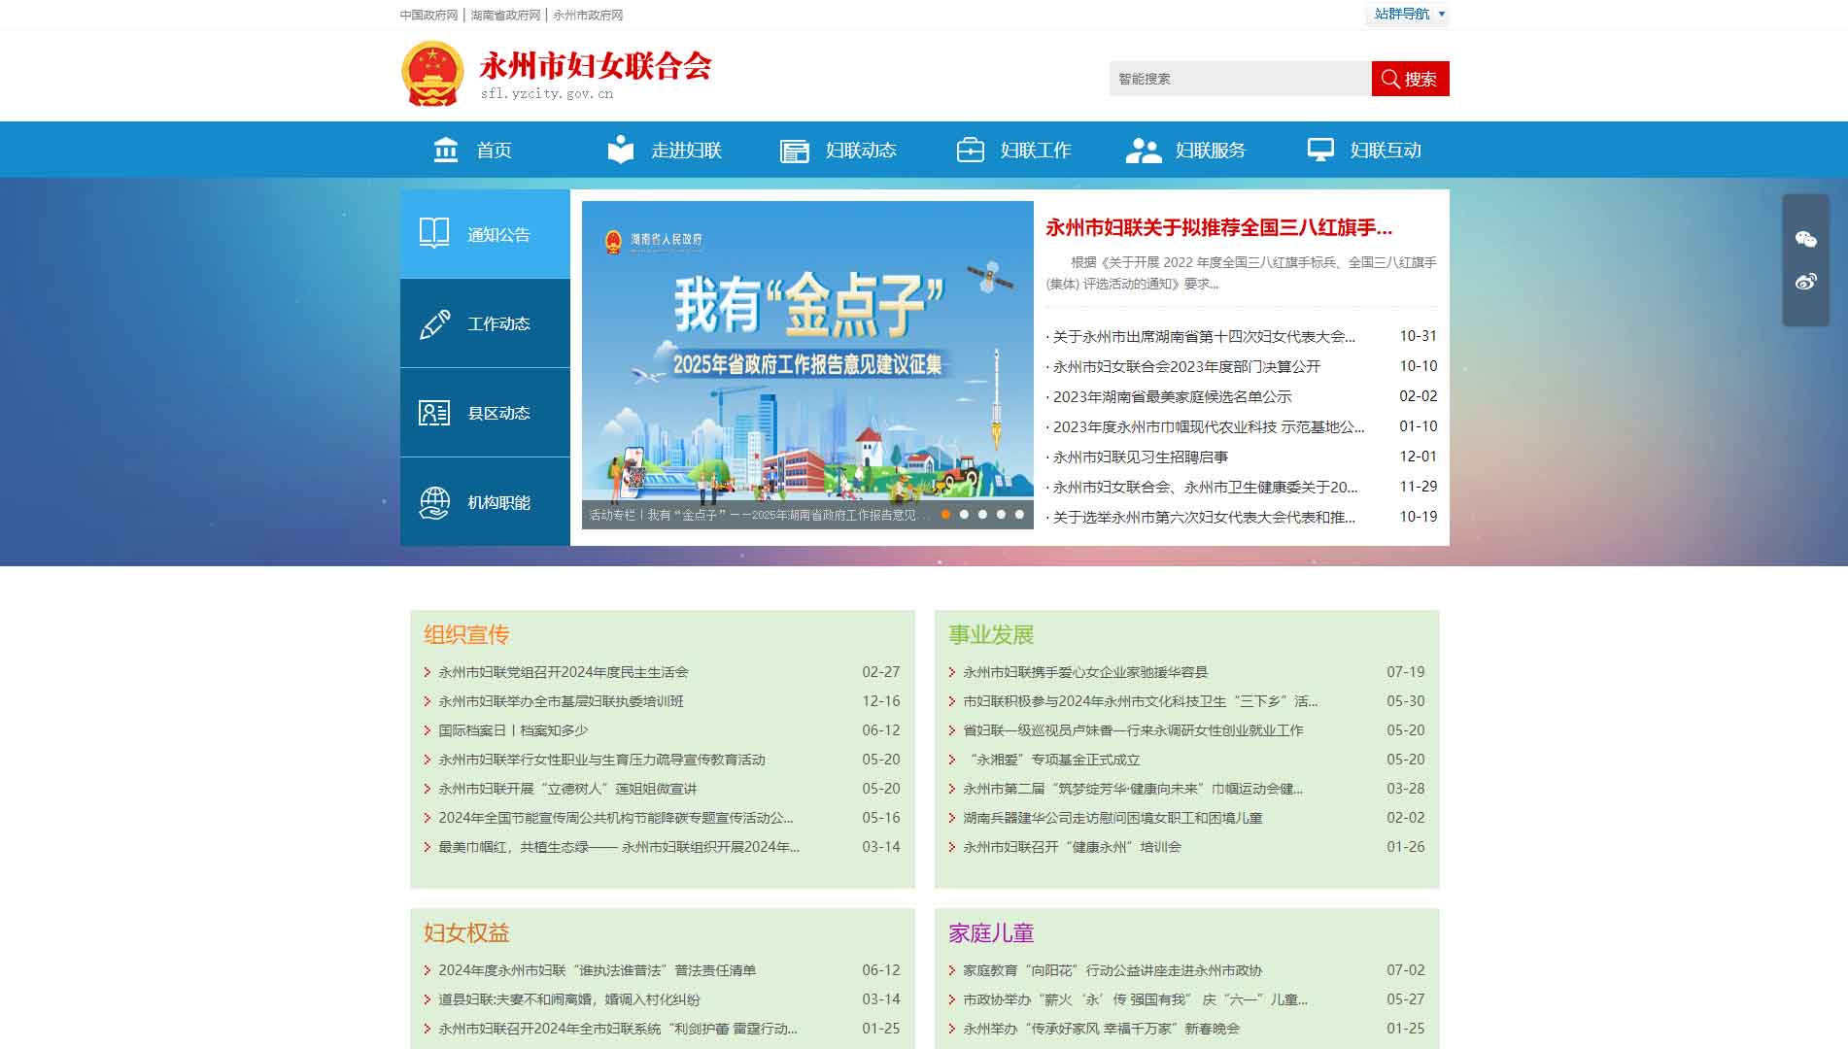The width and height of the screenshot is (1848, 1049).
Task: Click the 永州市妇女联合会 site title
Action: (x=595, y=65)
